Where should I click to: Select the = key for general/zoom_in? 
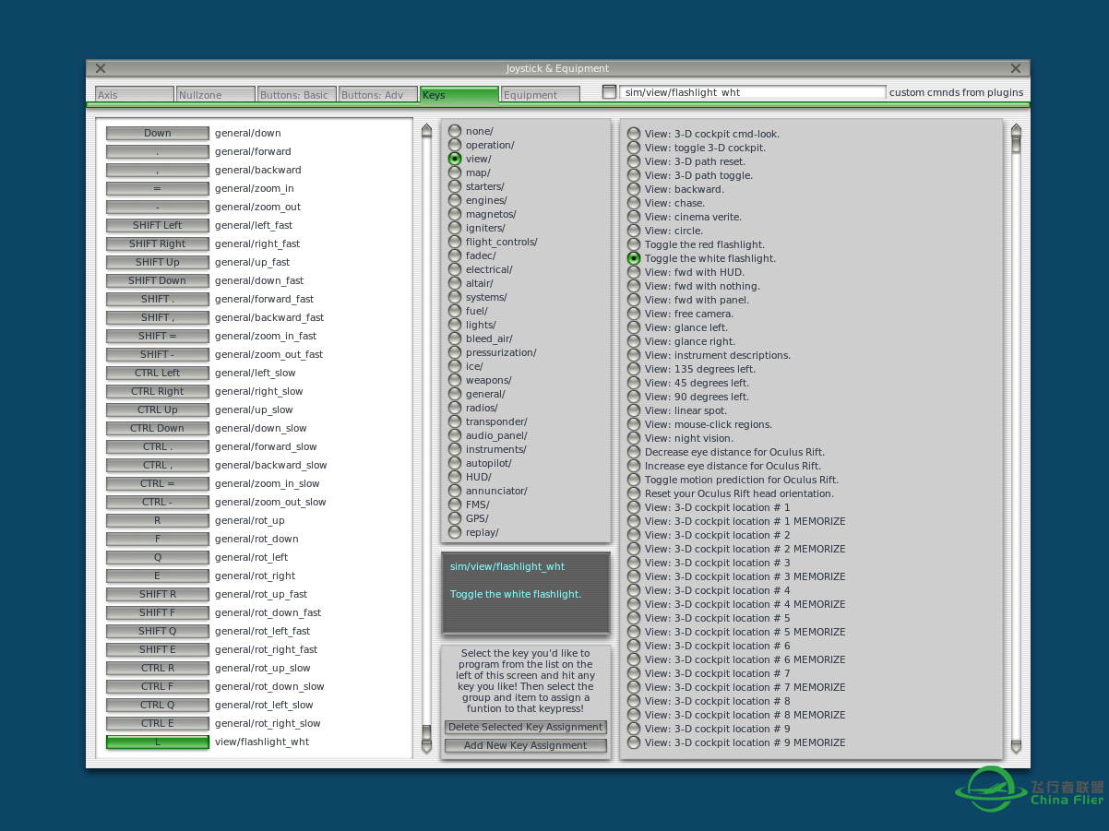point(158,188)
